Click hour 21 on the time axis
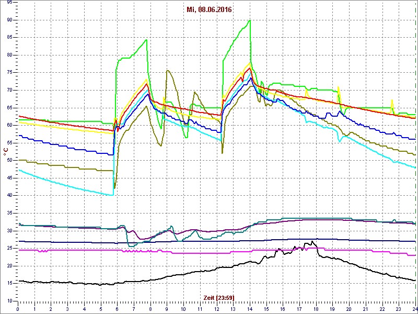Image resolution: width=418 pixels, height=314 pixels. pyautogui.click(x=365, y=309)
